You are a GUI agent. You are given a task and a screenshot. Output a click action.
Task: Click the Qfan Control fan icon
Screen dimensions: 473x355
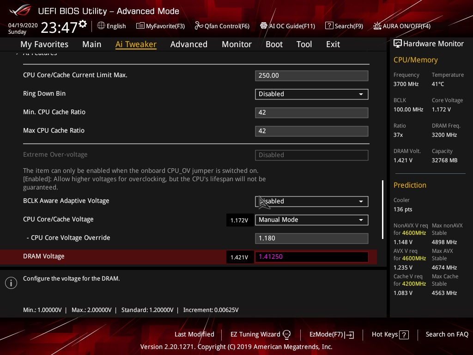(x=199, y=26)
